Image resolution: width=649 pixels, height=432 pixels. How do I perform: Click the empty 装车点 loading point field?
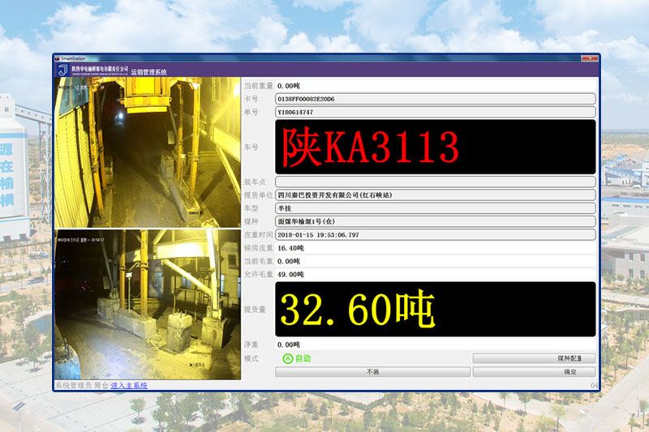click(x=435, y=182)
